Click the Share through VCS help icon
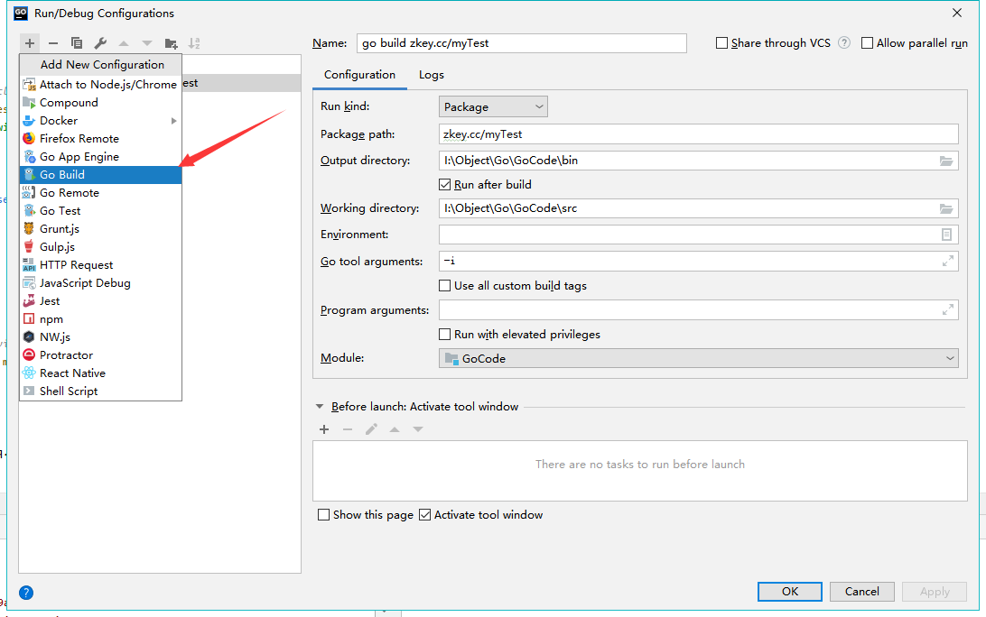 click(x=844, y=42)
